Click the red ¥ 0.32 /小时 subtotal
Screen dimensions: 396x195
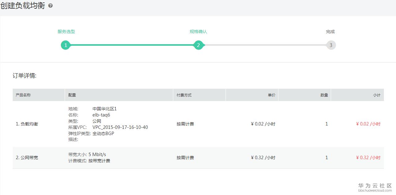click(x=368, y=158)
